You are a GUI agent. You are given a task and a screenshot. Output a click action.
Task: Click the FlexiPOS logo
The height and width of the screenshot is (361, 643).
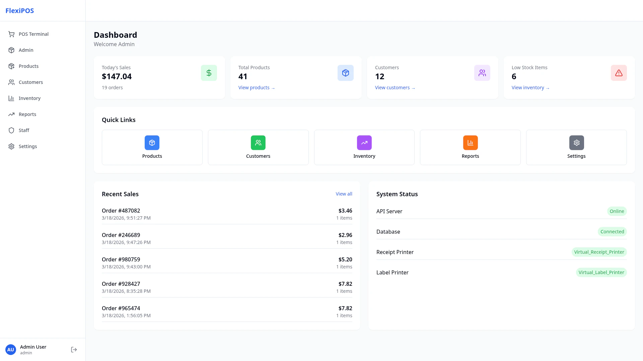coord(20,11)
